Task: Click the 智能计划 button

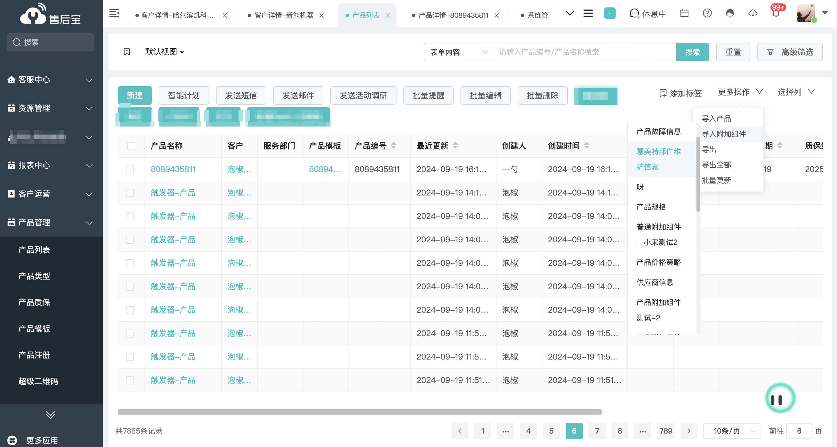Action: (184, 95)
